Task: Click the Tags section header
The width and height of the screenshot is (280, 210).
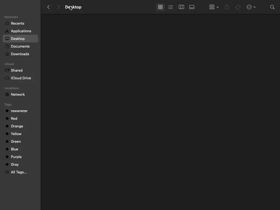Action: [x=8, y=104]
